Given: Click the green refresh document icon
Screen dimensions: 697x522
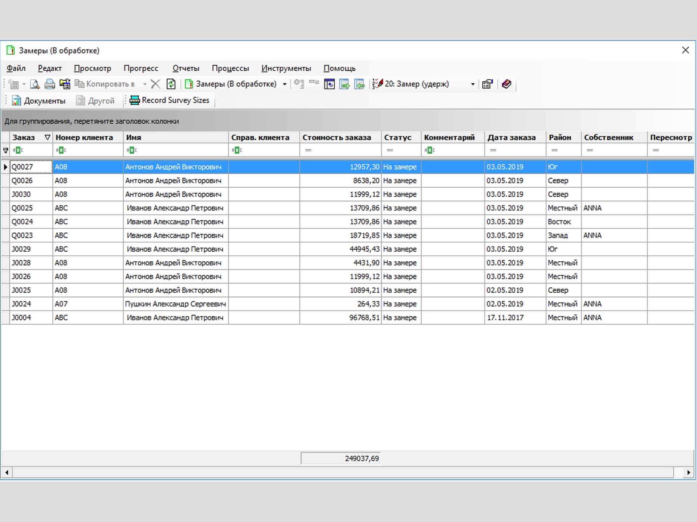Looking at the screenshot, I should coord(171,84).
